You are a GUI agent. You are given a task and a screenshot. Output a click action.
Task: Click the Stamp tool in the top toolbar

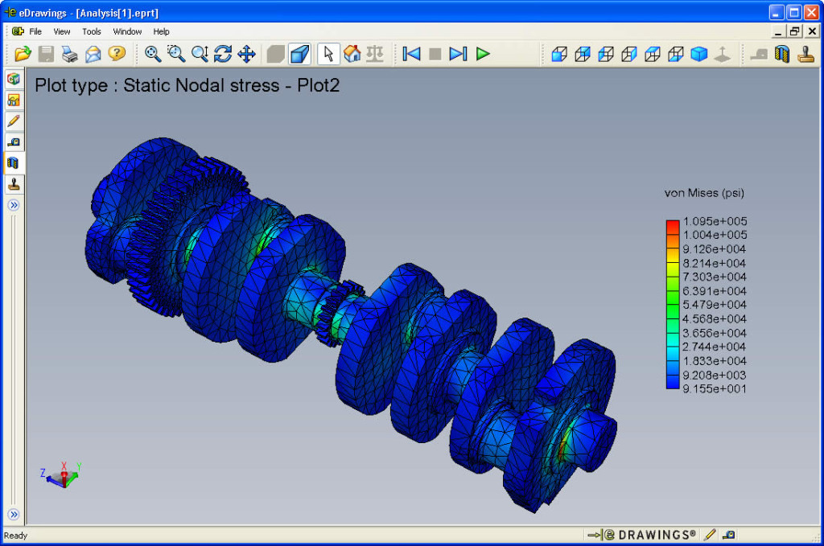pyautogui.click(x=805, y=54)
